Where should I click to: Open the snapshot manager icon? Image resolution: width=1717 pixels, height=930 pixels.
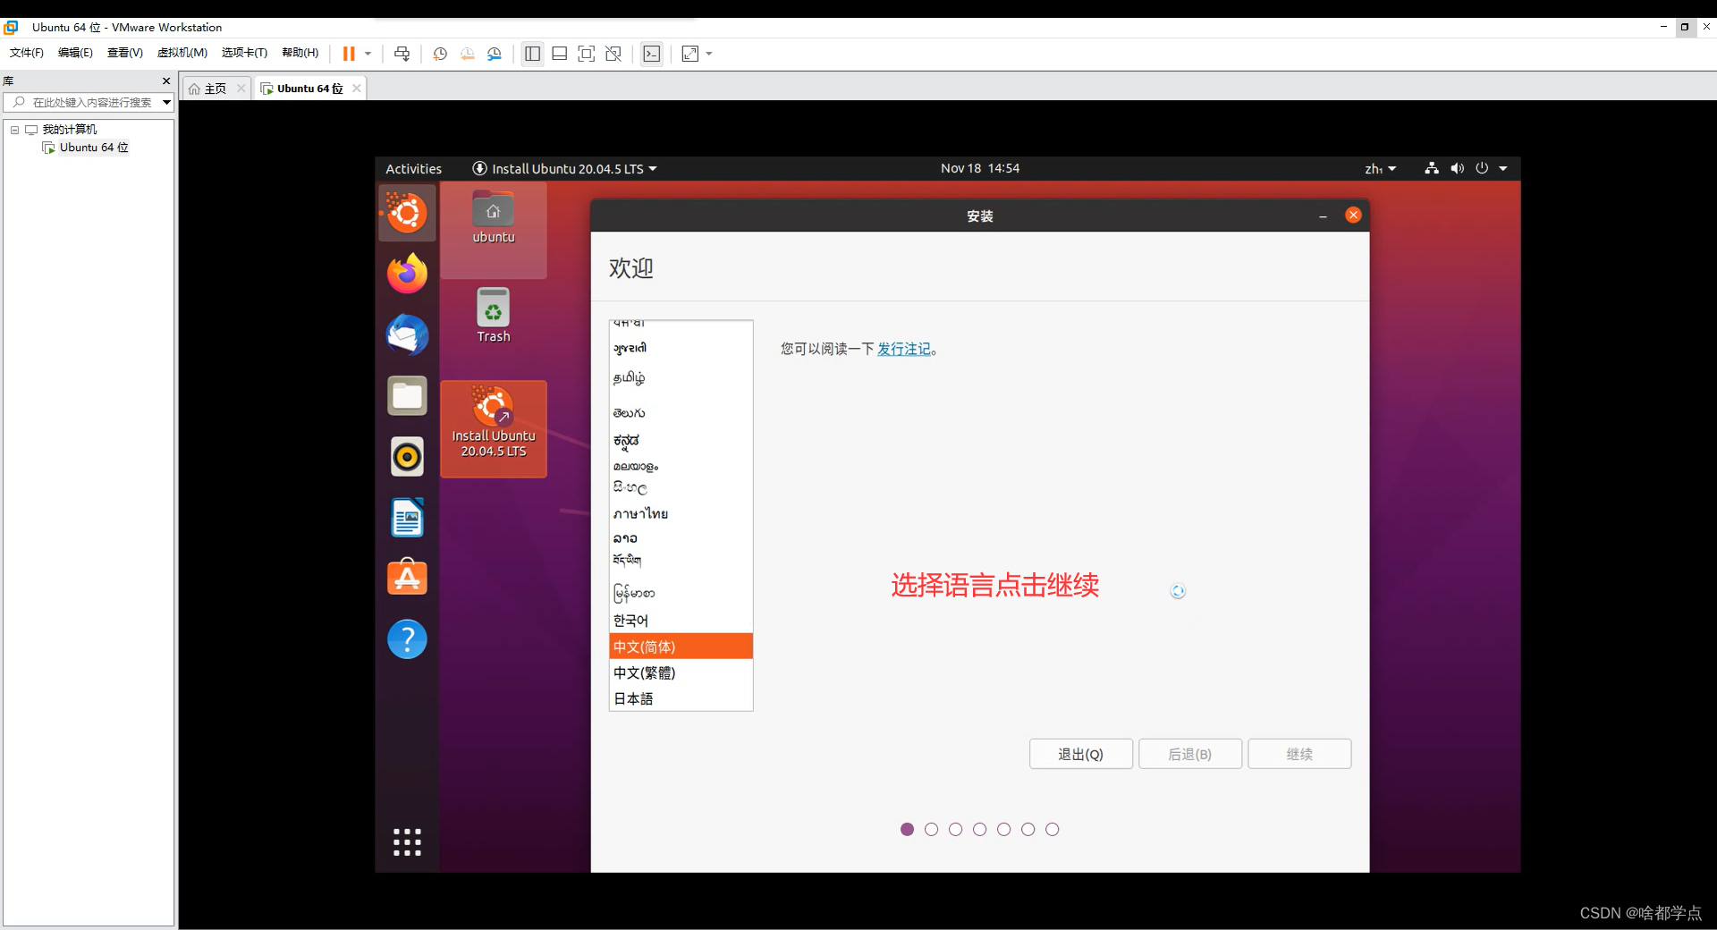coord(495,54)
